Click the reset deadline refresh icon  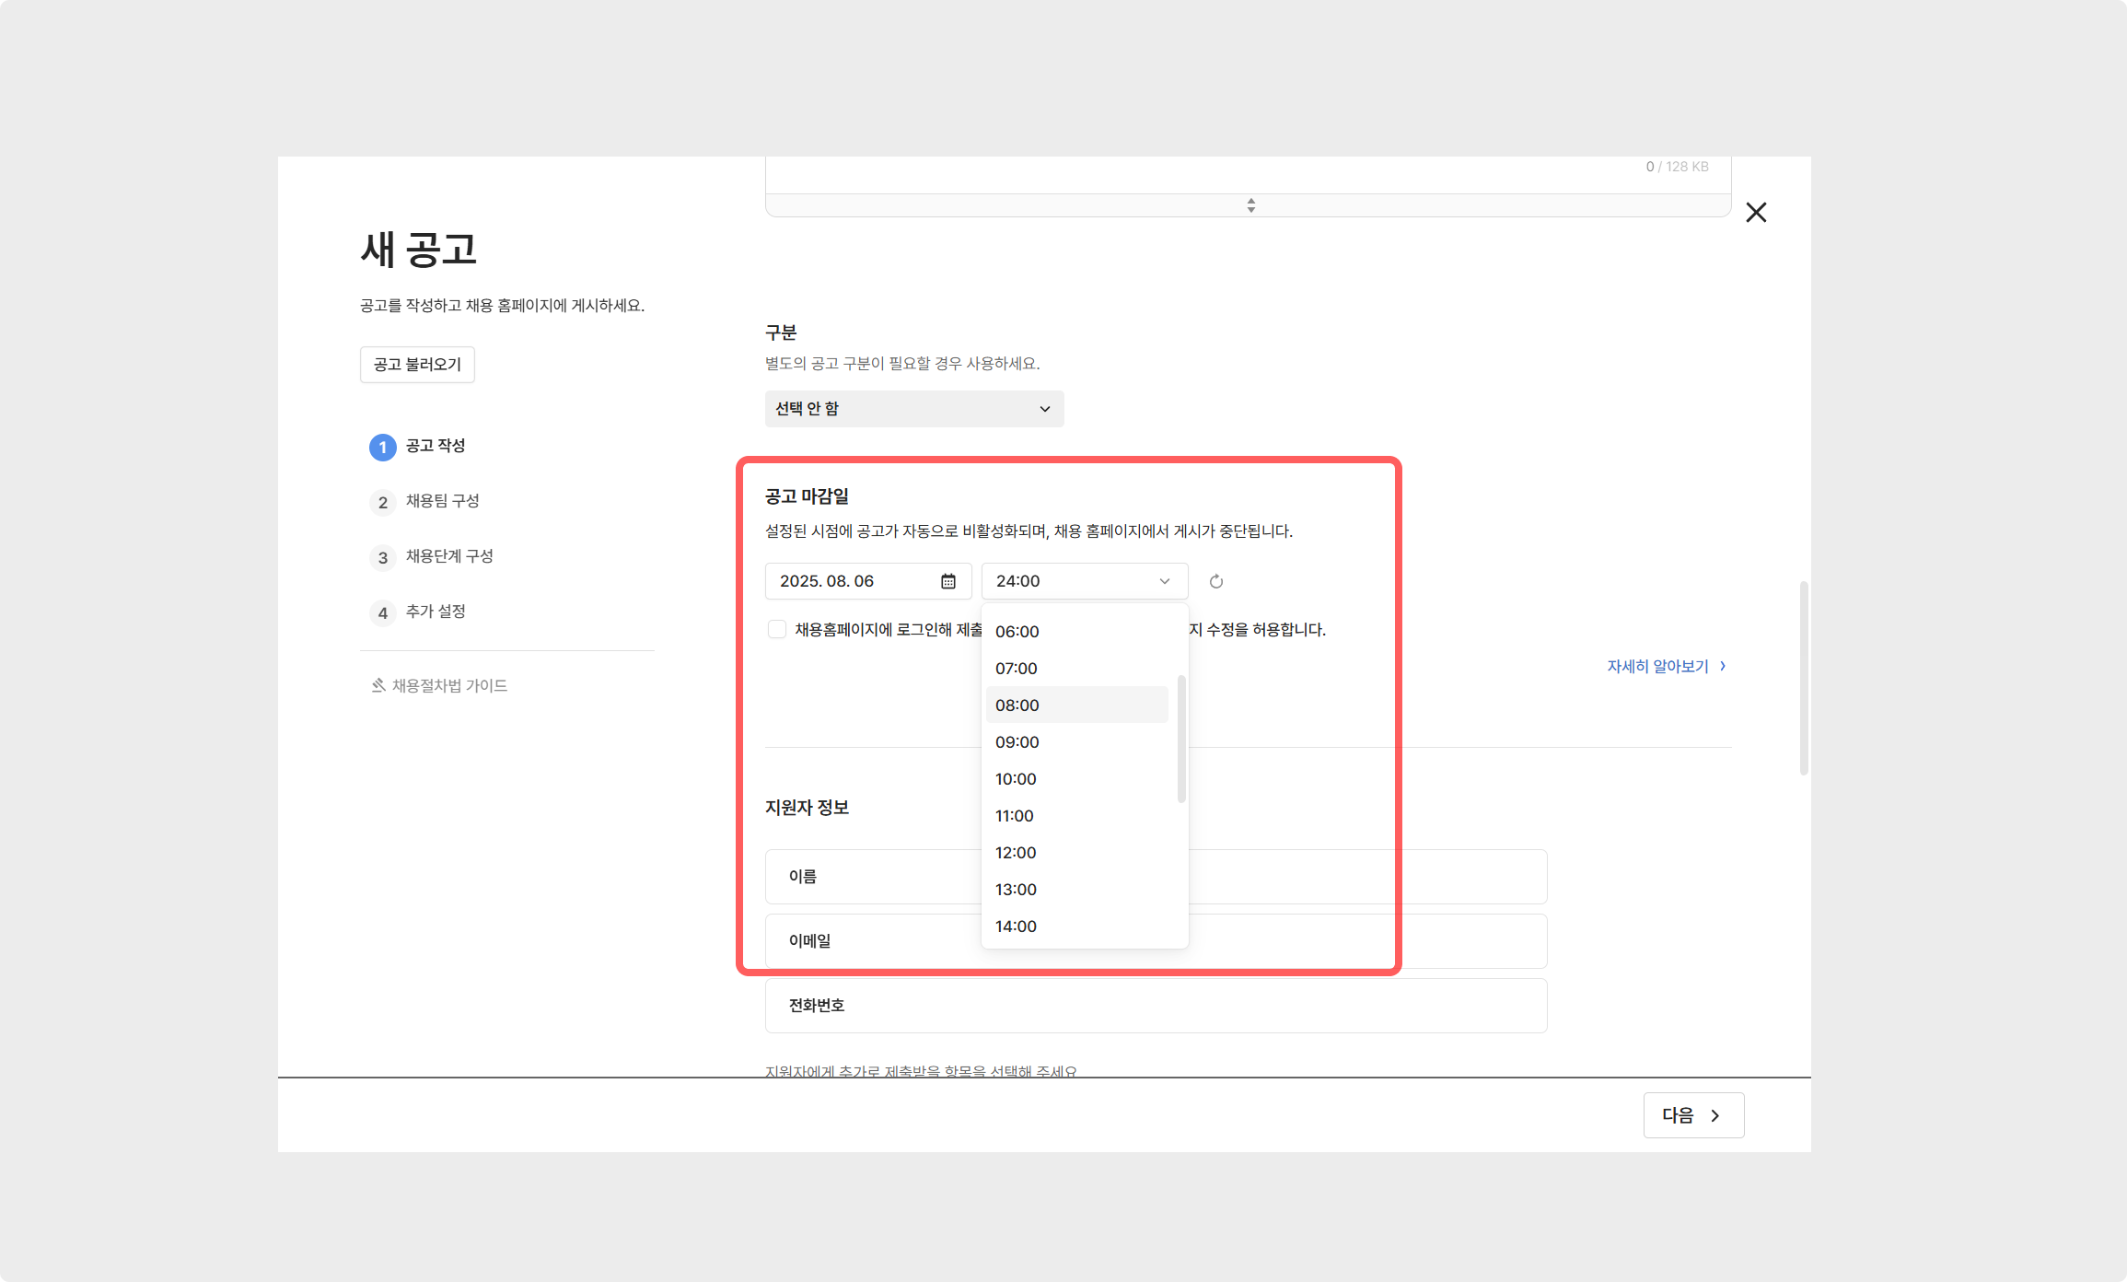(x=1215, y=581)
